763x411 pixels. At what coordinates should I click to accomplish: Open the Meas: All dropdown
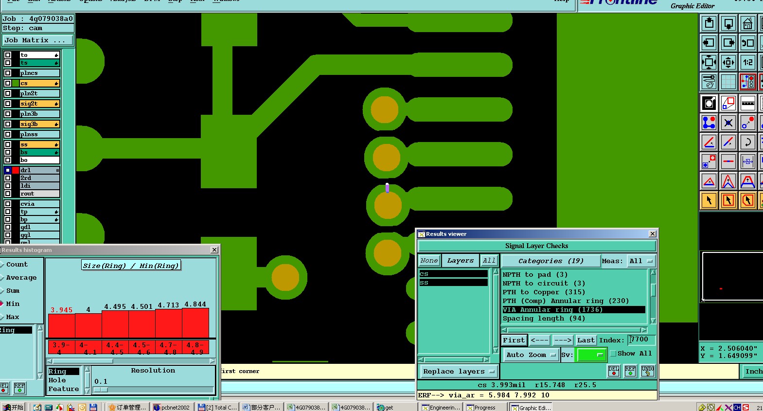(x=641, y=261)
